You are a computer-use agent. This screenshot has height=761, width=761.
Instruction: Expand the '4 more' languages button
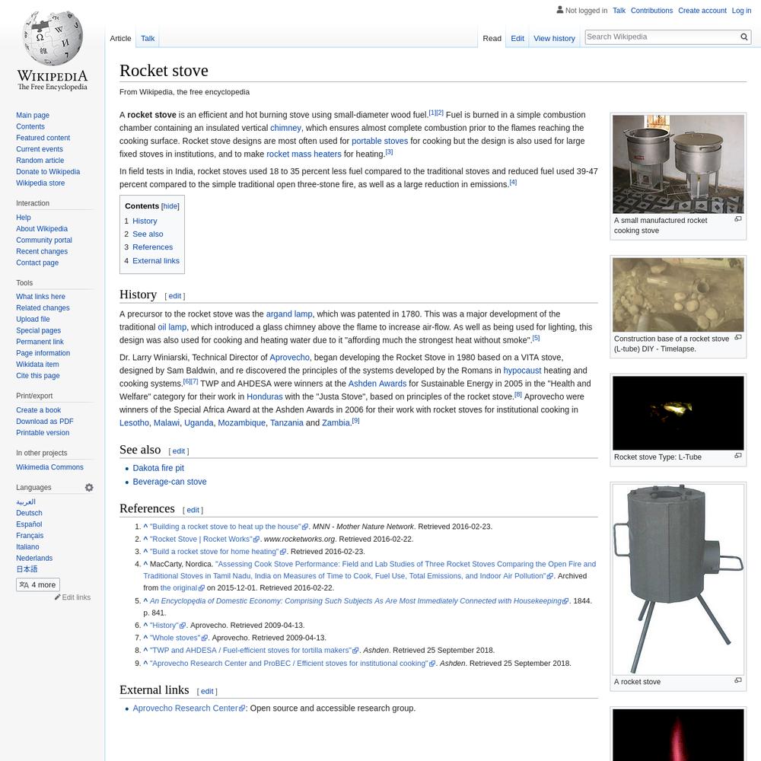click(38, 584)
